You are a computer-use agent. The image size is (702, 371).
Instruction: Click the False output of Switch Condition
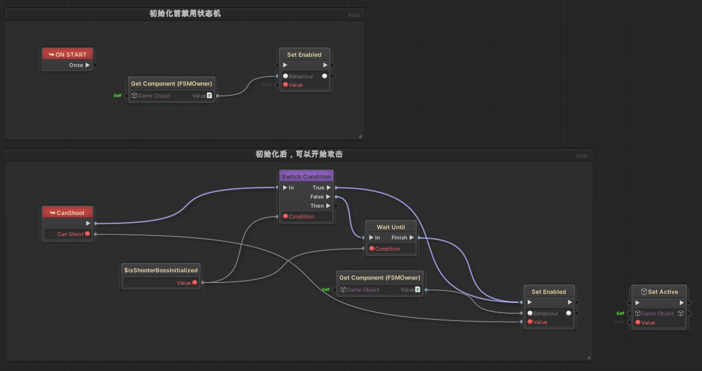point(329,197)
